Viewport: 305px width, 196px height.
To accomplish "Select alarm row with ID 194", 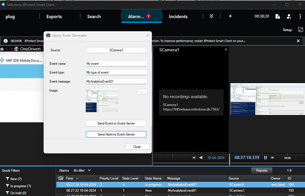I will (181, 184).
